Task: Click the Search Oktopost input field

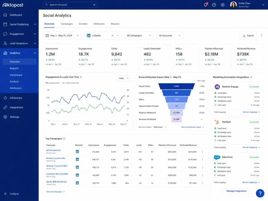Action: 70,5
